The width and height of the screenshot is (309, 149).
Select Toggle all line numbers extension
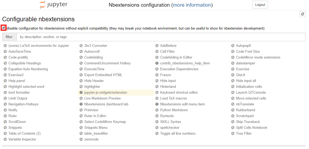[178, 134]
